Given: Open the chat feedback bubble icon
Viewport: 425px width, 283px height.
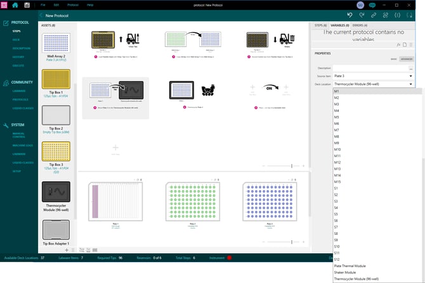Looking at the screenshot, I should 372,5.
